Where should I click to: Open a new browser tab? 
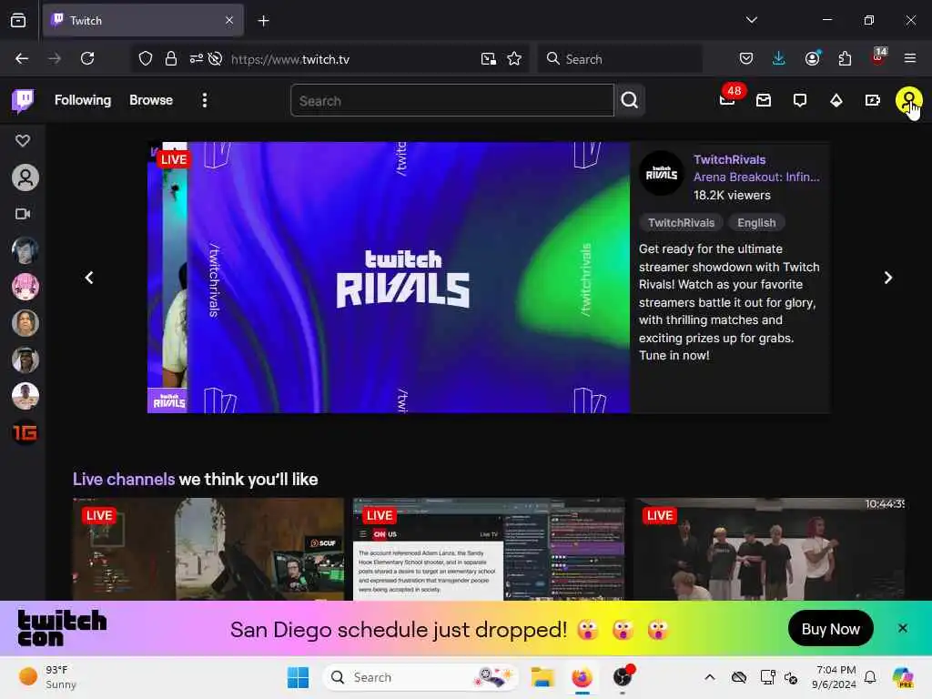263,21
